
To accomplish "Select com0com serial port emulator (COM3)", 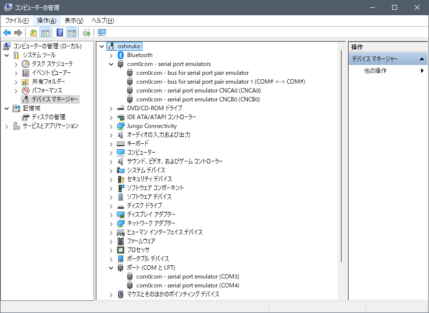I will pos(187,277).
